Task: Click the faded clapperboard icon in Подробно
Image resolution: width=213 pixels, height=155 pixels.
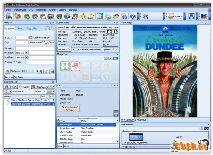Action: pos(86,77)
